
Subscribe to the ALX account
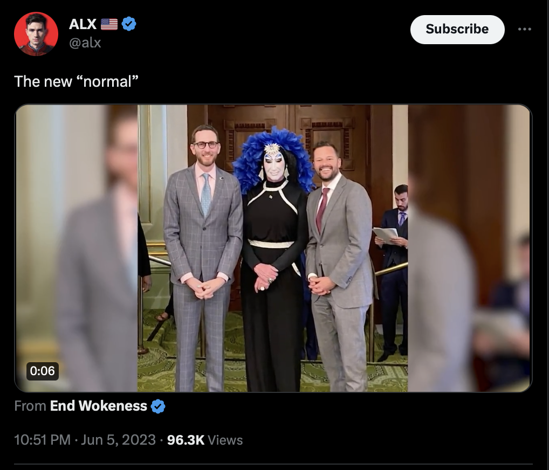click(x=457, y=30)
